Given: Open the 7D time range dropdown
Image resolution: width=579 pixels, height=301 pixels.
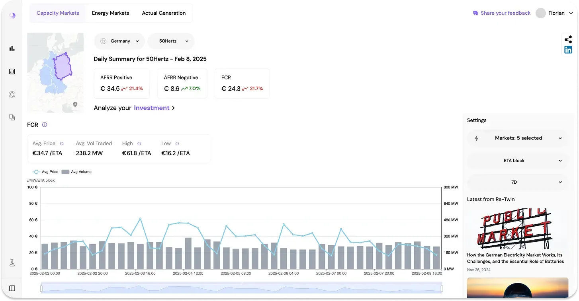Looking at the screenshot, I should tap(518, 182).
